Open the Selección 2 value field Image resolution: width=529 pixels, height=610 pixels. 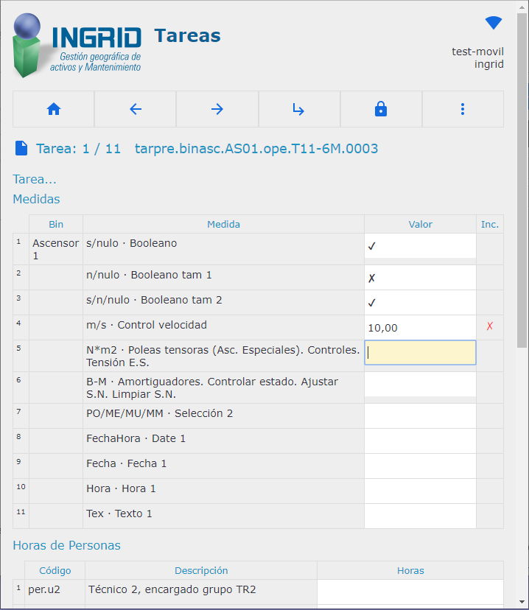pos(419,416)
